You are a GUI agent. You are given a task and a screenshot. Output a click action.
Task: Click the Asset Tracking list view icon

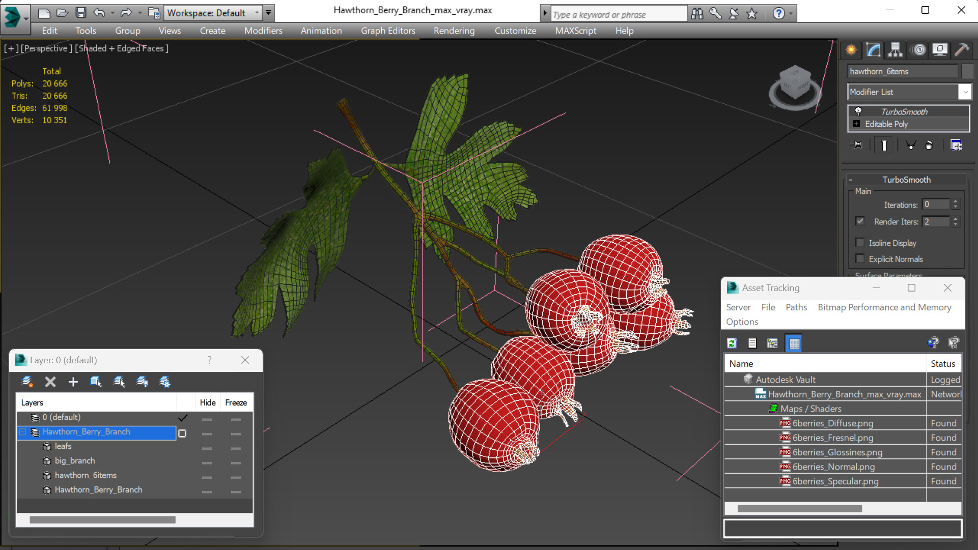pos(751,342)
